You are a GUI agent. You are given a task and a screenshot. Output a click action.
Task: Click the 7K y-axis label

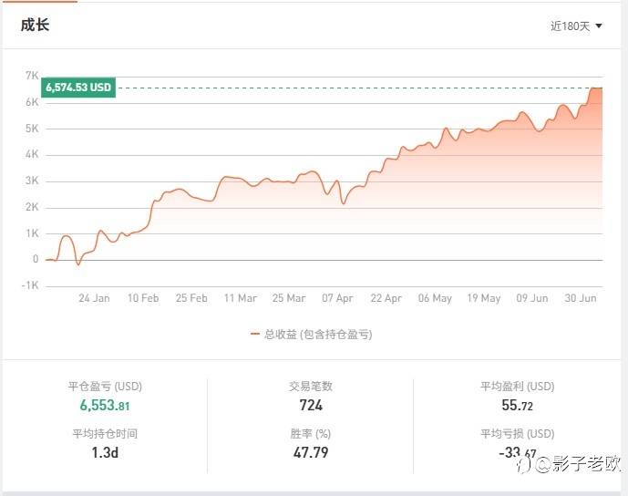click(x=32, y=76)
